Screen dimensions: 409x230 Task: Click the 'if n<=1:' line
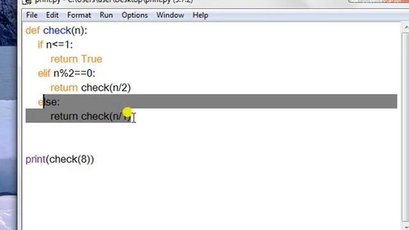pyautogui.click(x=56, y=45)
